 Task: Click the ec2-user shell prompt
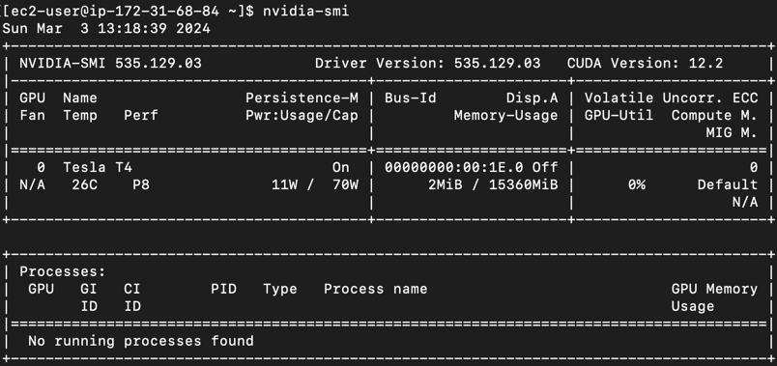pos(128,11)
